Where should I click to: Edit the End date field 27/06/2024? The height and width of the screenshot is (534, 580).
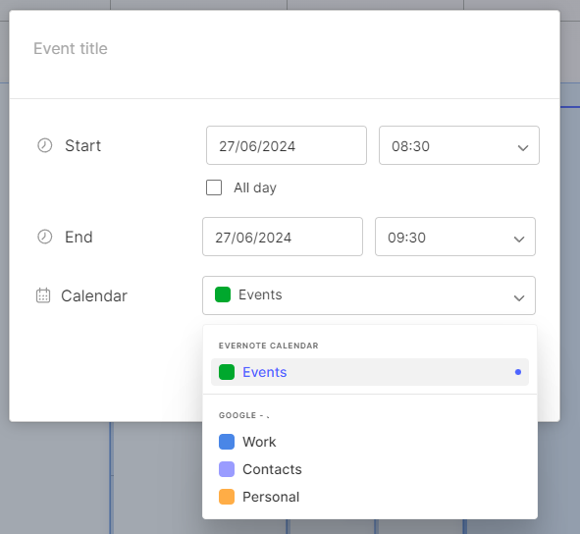coord(283,237)
